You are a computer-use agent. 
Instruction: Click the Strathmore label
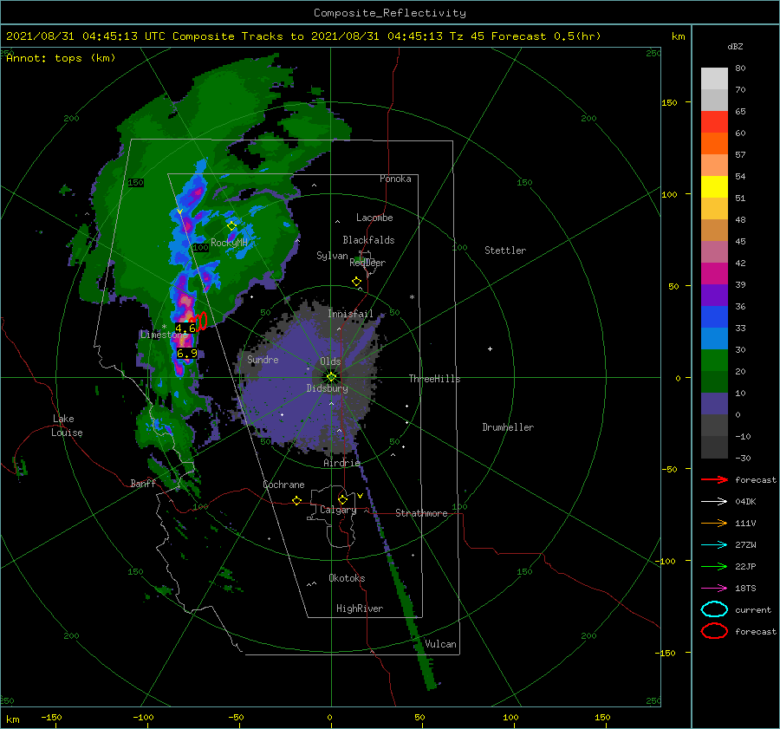421,513
